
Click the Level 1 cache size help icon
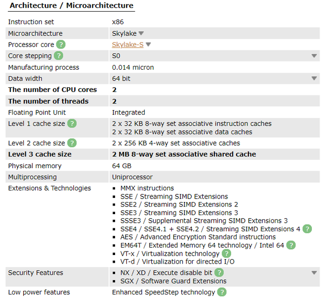pos(72,124)
